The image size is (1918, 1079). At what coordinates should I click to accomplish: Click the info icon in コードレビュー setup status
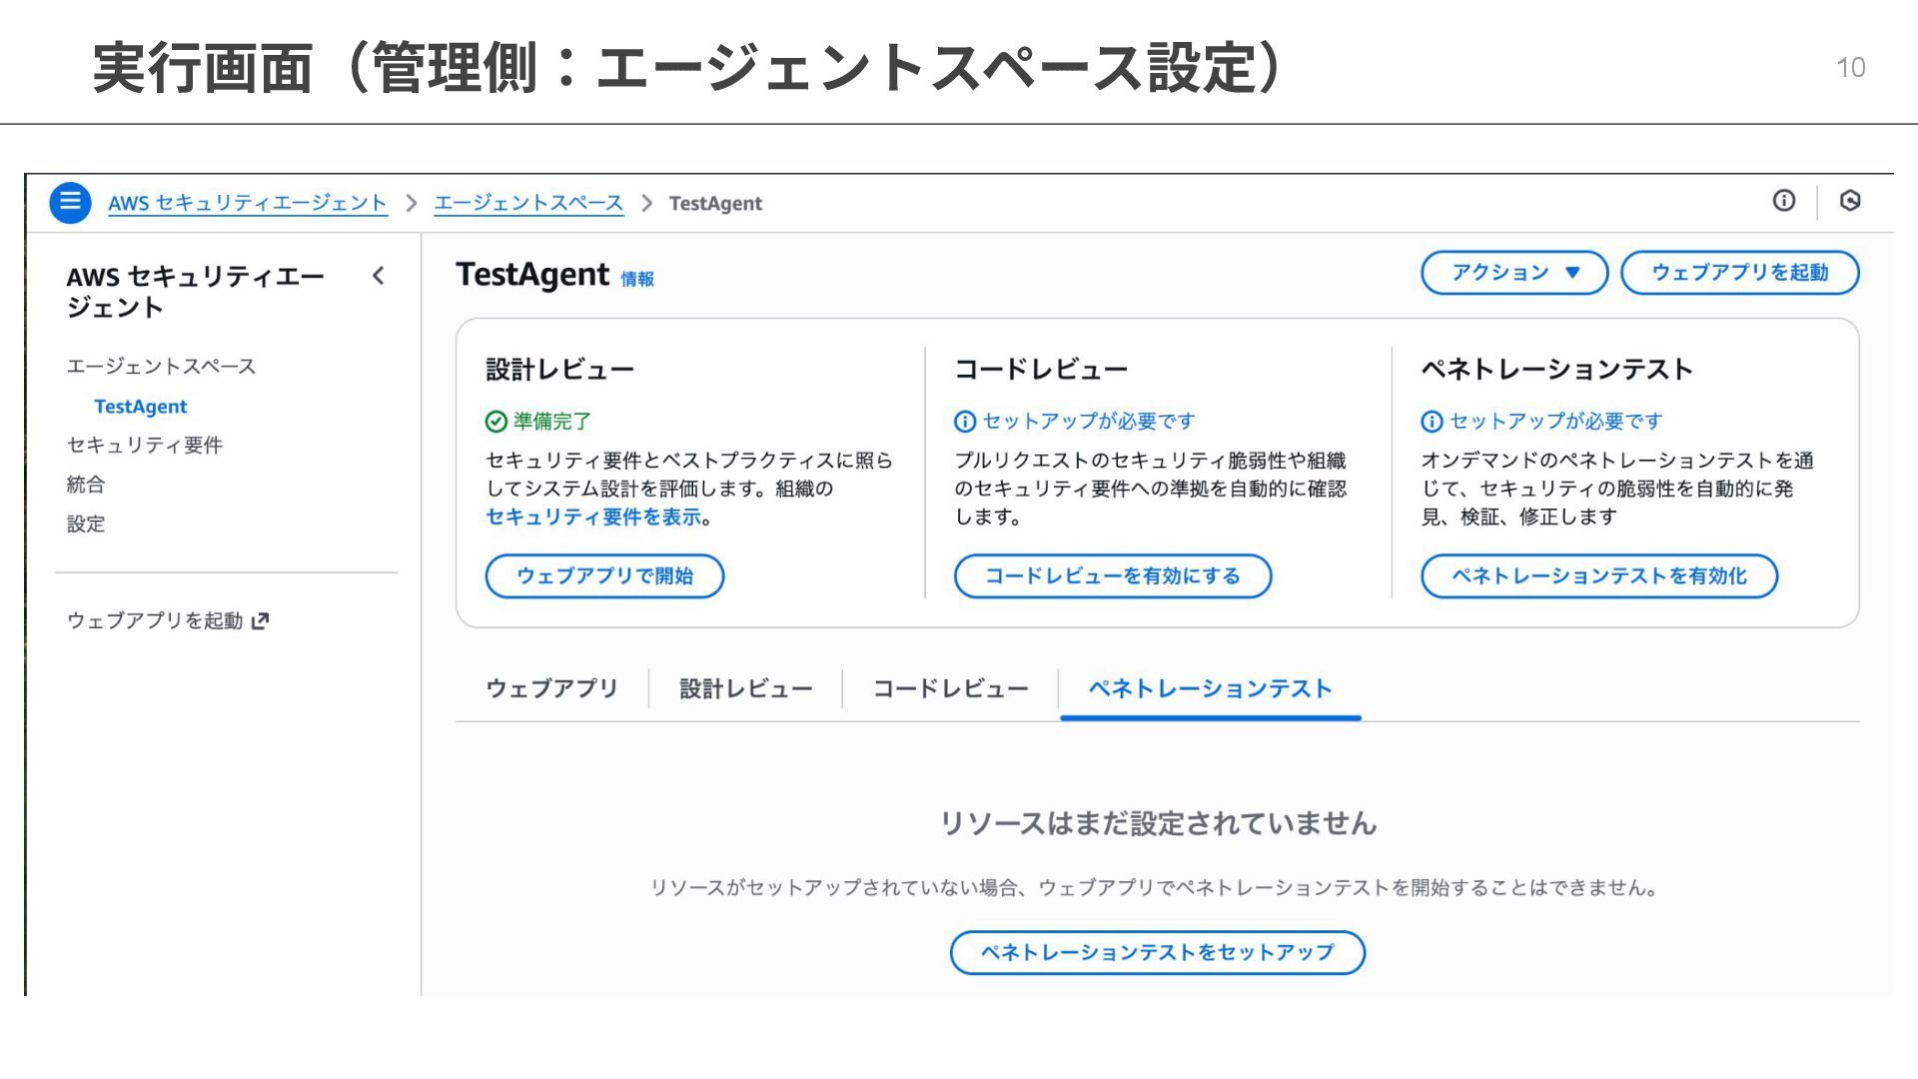pos(964,422)
